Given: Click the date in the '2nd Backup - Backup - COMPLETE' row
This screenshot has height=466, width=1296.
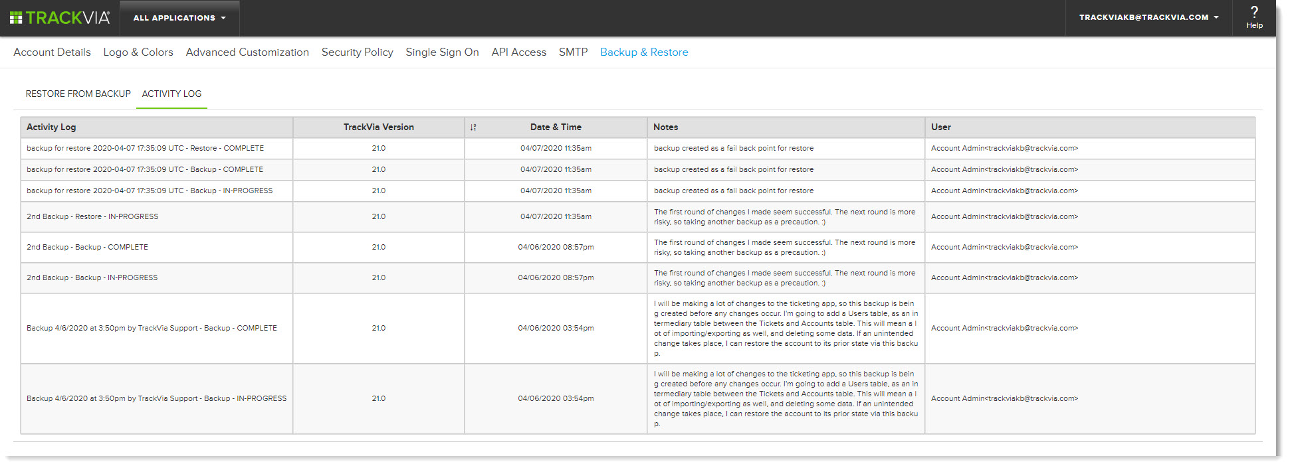Looking at the screenshot, I should tap(556, 248).
